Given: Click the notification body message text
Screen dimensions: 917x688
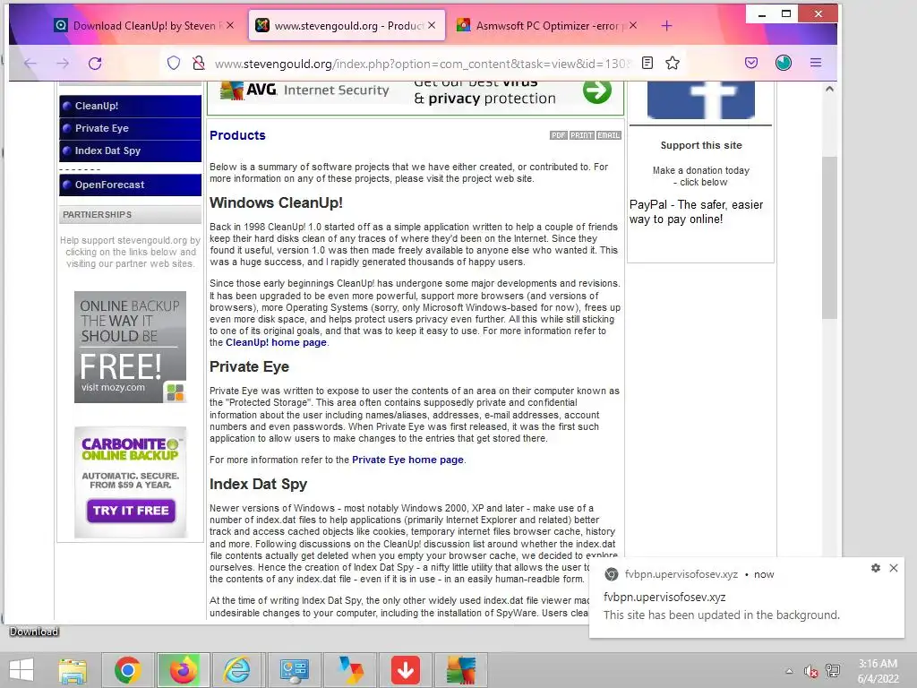Looking at the screenshot, I should click(721, 615).
